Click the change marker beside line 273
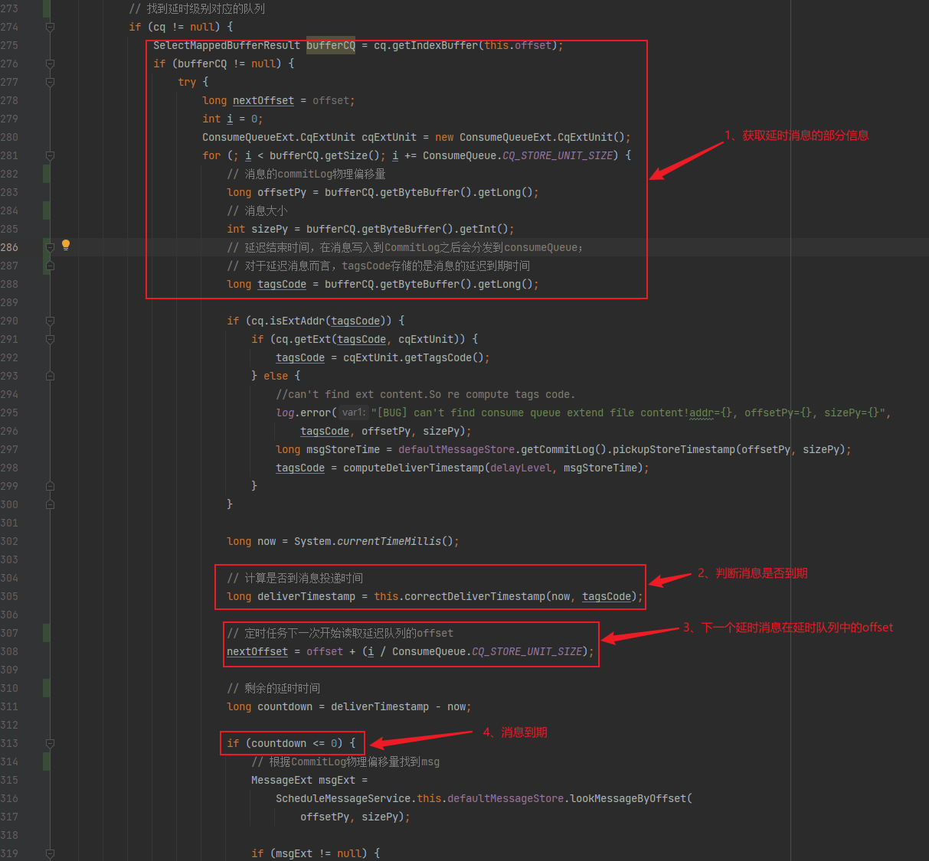The height and width of the screenshot is (861, 929). pyautogui.click(x=47, y=8)
